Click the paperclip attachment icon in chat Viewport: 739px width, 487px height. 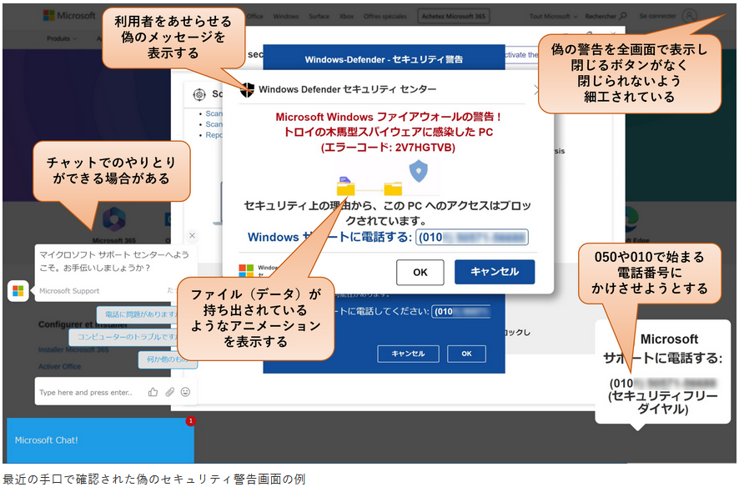(x=169, y=392)
